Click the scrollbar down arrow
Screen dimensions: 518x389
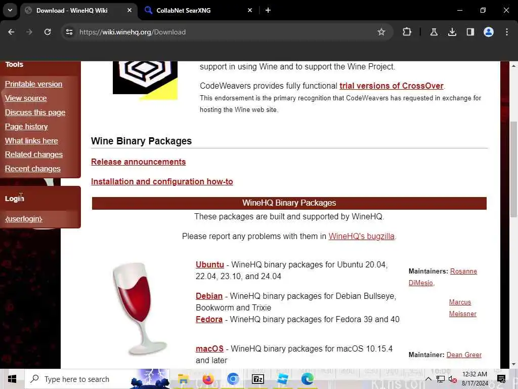tap(513, 365)
